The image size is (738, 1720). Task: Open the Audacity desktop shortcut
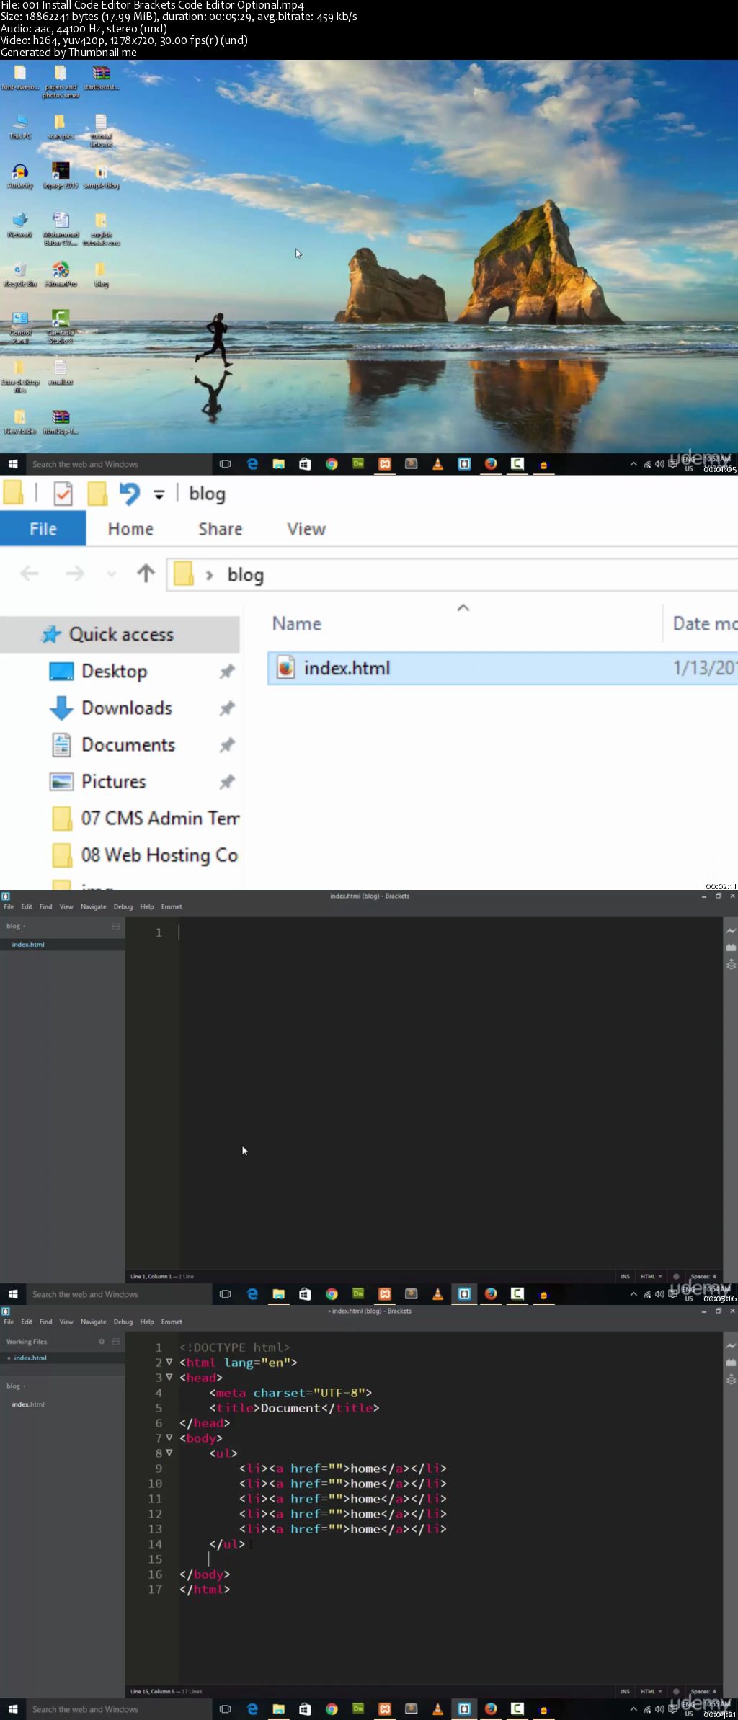(20, 176)
